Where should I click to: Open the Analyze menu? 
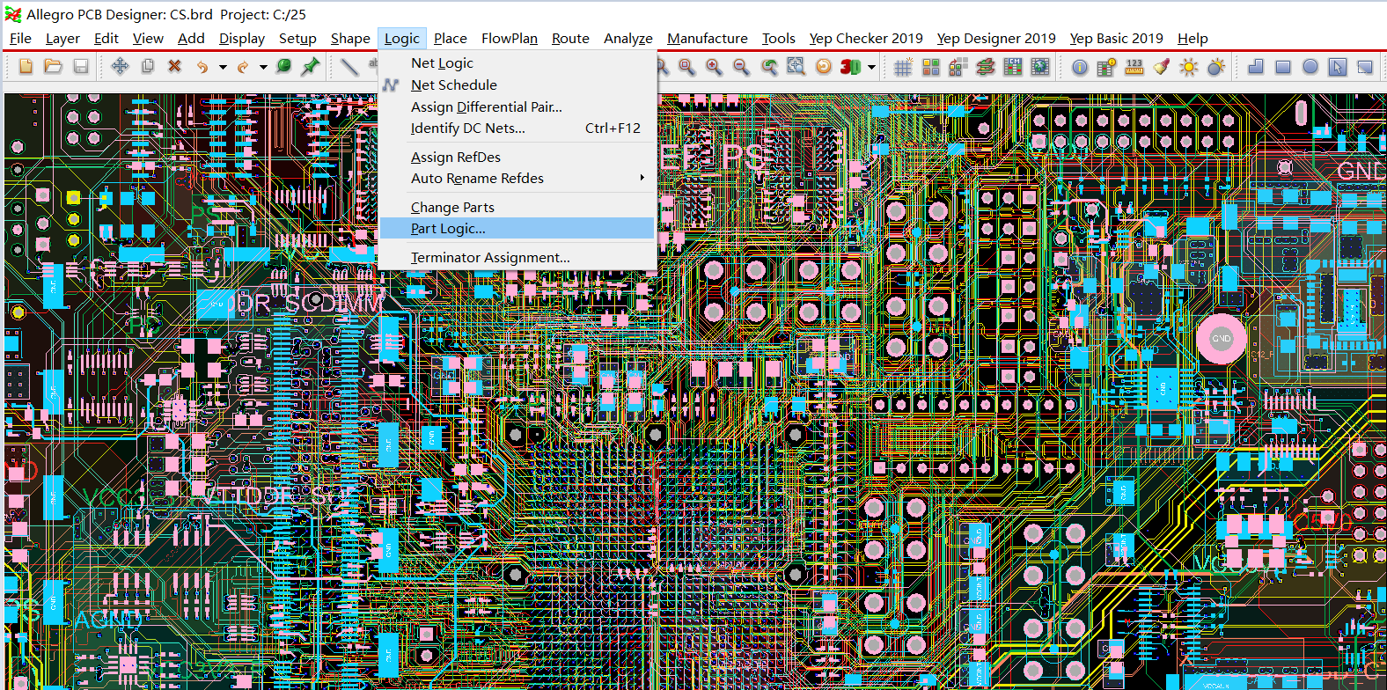(628, 38)
